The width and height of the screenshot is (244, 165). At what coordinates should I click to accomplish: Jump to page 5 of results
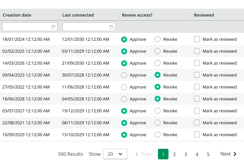(x=208, y=154)
